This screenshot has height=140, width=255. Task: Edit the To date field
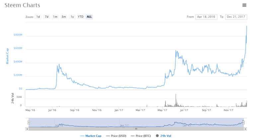tap(236, 17)
